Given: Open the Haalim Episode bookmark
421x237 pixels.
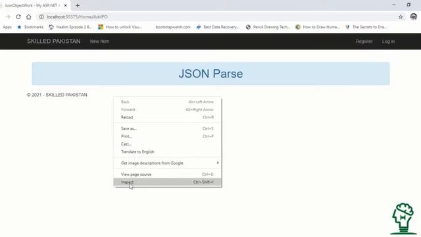Looking at the screenshot, I should pos(70,27).
